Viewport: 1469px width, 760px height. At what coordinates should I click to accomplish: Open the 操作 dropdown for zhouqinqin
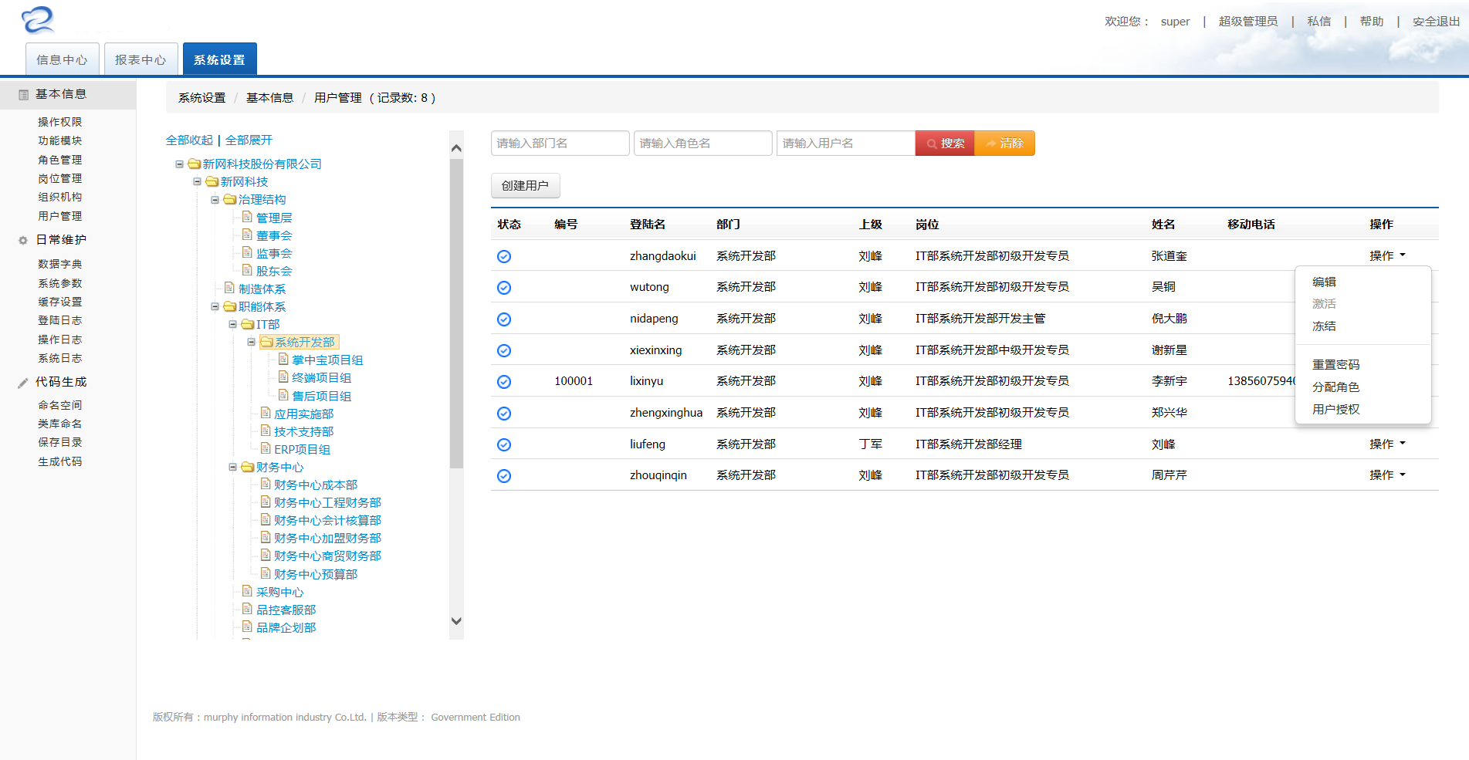pos(1387,475)
